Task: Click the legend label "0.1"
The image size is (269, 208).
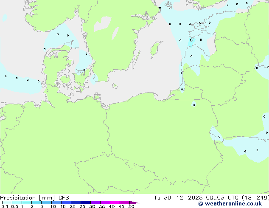Action: pyautogui.click(x=5, y=206)
